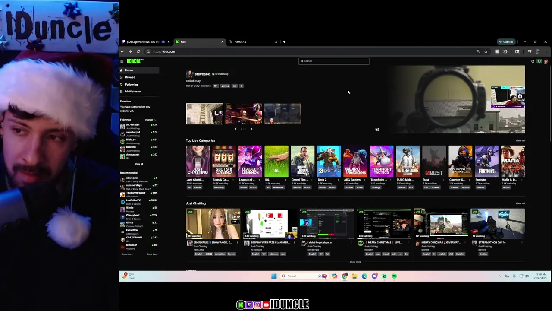Expand the Highest sort dropdown under Following
This screenshot has width=552, height=311.
[x=151, y=120]
